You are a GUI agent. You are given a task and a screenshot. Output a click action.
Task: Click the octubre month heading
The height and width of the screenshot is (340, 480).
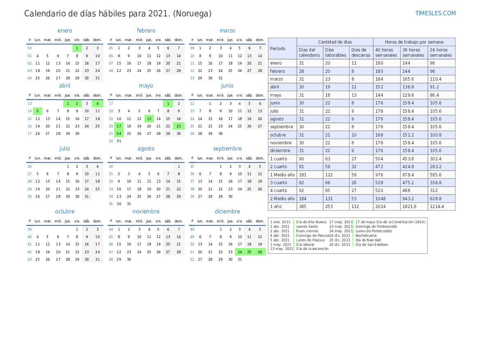tap(64, 212)
